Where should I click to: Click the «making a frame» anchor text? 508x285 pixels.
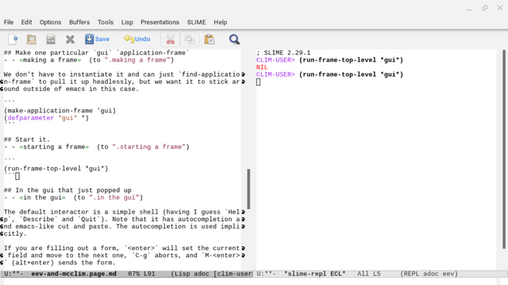pyautogui.click(x=50, y=60)
